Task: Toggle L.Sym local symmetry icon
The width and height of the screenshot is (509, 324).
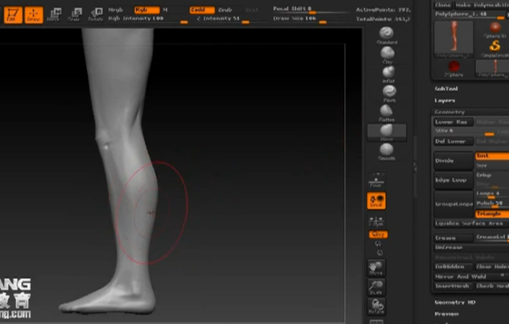Action: click(376, 221)
